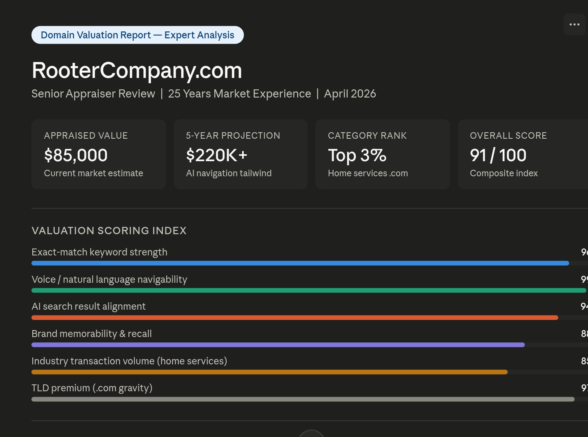Click the Domain Valuation Report badge
Image resolution: width=588 pixels, height=437 pixels.
point(138,35)
